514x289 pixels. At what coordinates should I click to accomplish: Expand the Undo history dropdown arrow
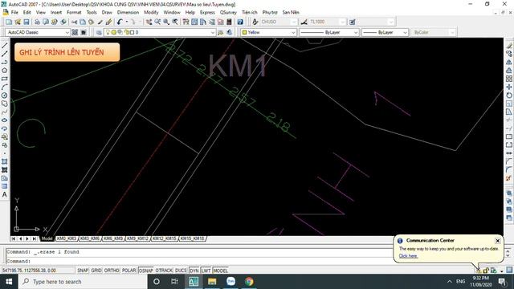(x=127, y=22)
